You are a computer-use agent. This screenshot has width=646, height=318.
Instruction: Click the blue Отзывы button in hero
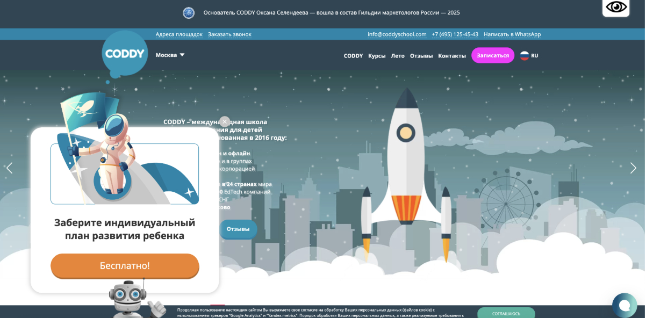238,229
